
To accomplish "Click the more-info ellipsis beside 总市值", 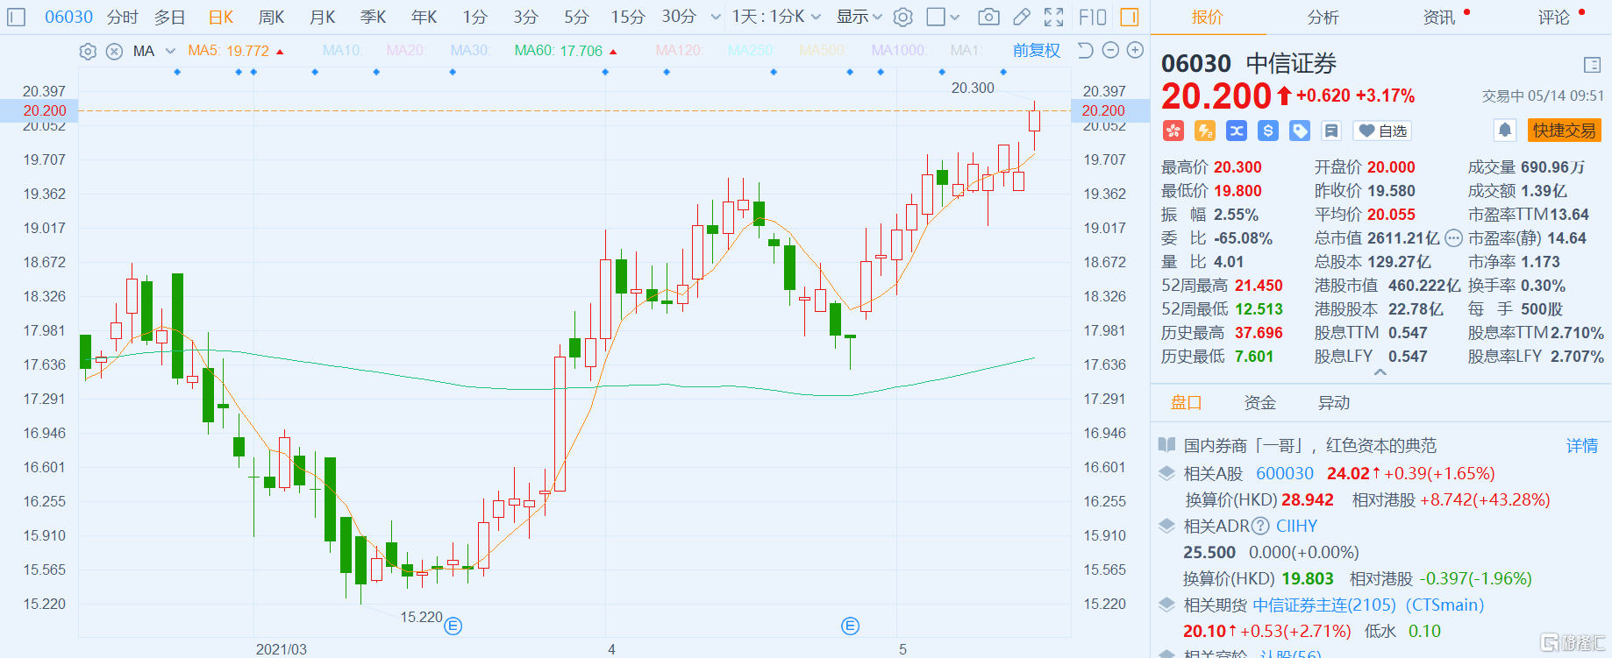I will tap(1453, 237).
